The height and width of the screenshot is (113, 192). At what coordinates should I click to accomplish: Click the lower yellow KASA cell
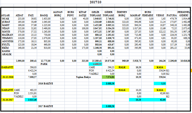click(160, 90)
